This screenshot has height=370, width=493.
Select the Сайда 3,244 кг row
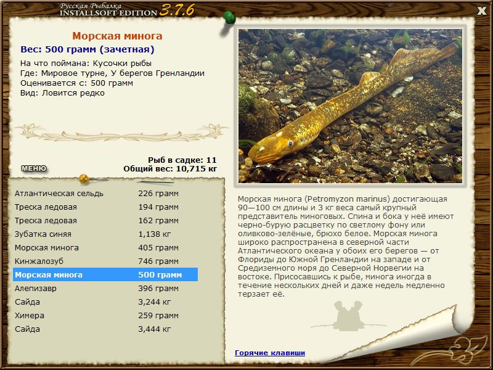(x=105, y=302)
